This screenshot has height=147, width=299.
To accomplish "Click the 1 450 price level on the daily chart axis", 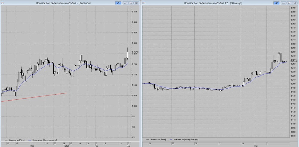I will [x=134, y=12].
